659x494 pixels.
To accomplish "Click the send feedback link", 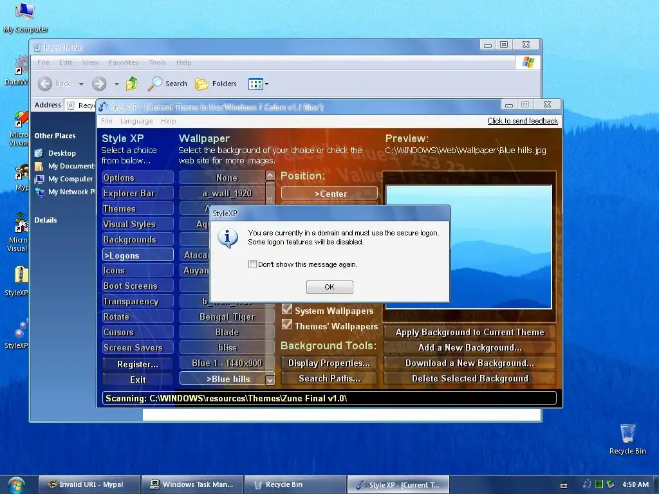I will [x=523, y=121].
